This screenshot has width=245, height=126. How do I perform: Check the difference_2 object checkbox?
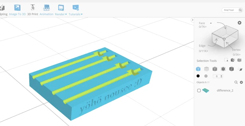[x=199, y=90]
